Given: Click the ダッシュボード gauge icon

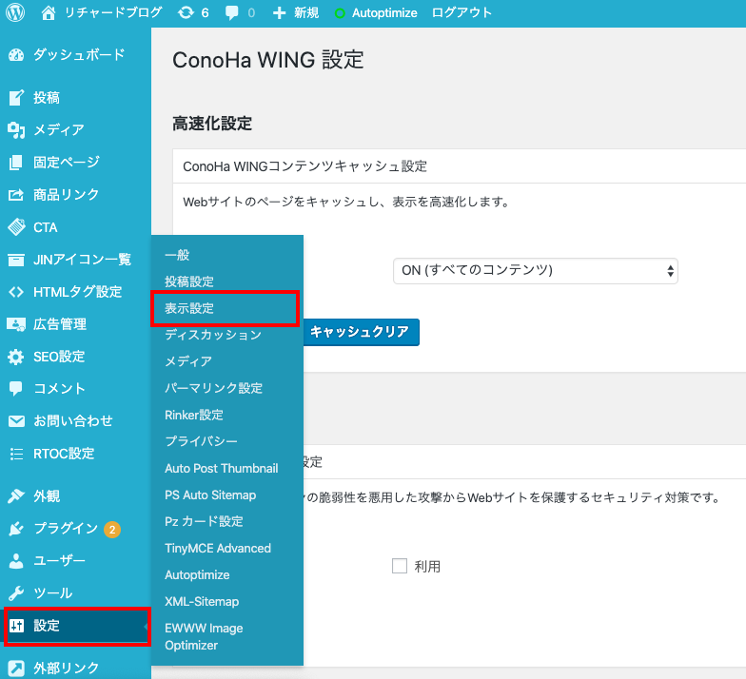Looking at the screenshot, I should (15, 55).
